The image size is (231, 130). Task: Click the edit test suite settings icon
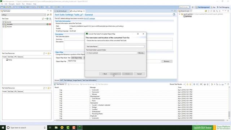pos(48,15)
